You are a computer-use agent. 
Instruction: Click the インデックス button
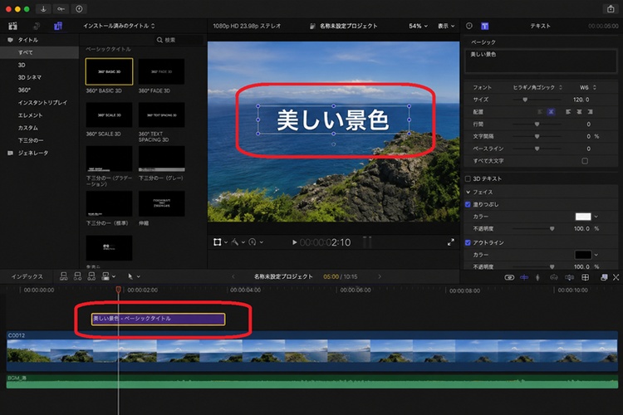pyautogui.click(x=27, y=276)
